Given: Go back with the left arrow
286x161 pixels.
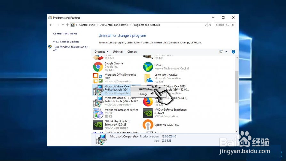Looking at the screenshot, I should 51,25.
